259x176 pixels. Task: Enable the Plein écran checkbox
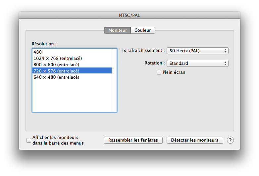click(159, 72)
